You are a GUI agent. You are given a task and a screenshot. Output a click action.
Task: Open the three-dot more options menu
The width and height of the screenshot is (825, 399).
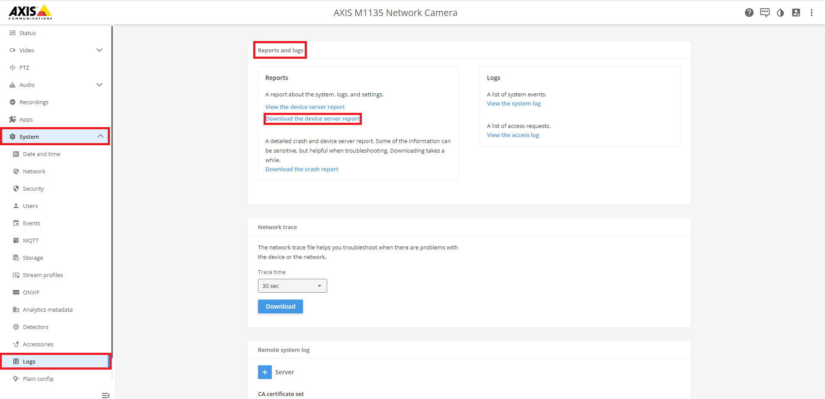[x=812, y=13]
